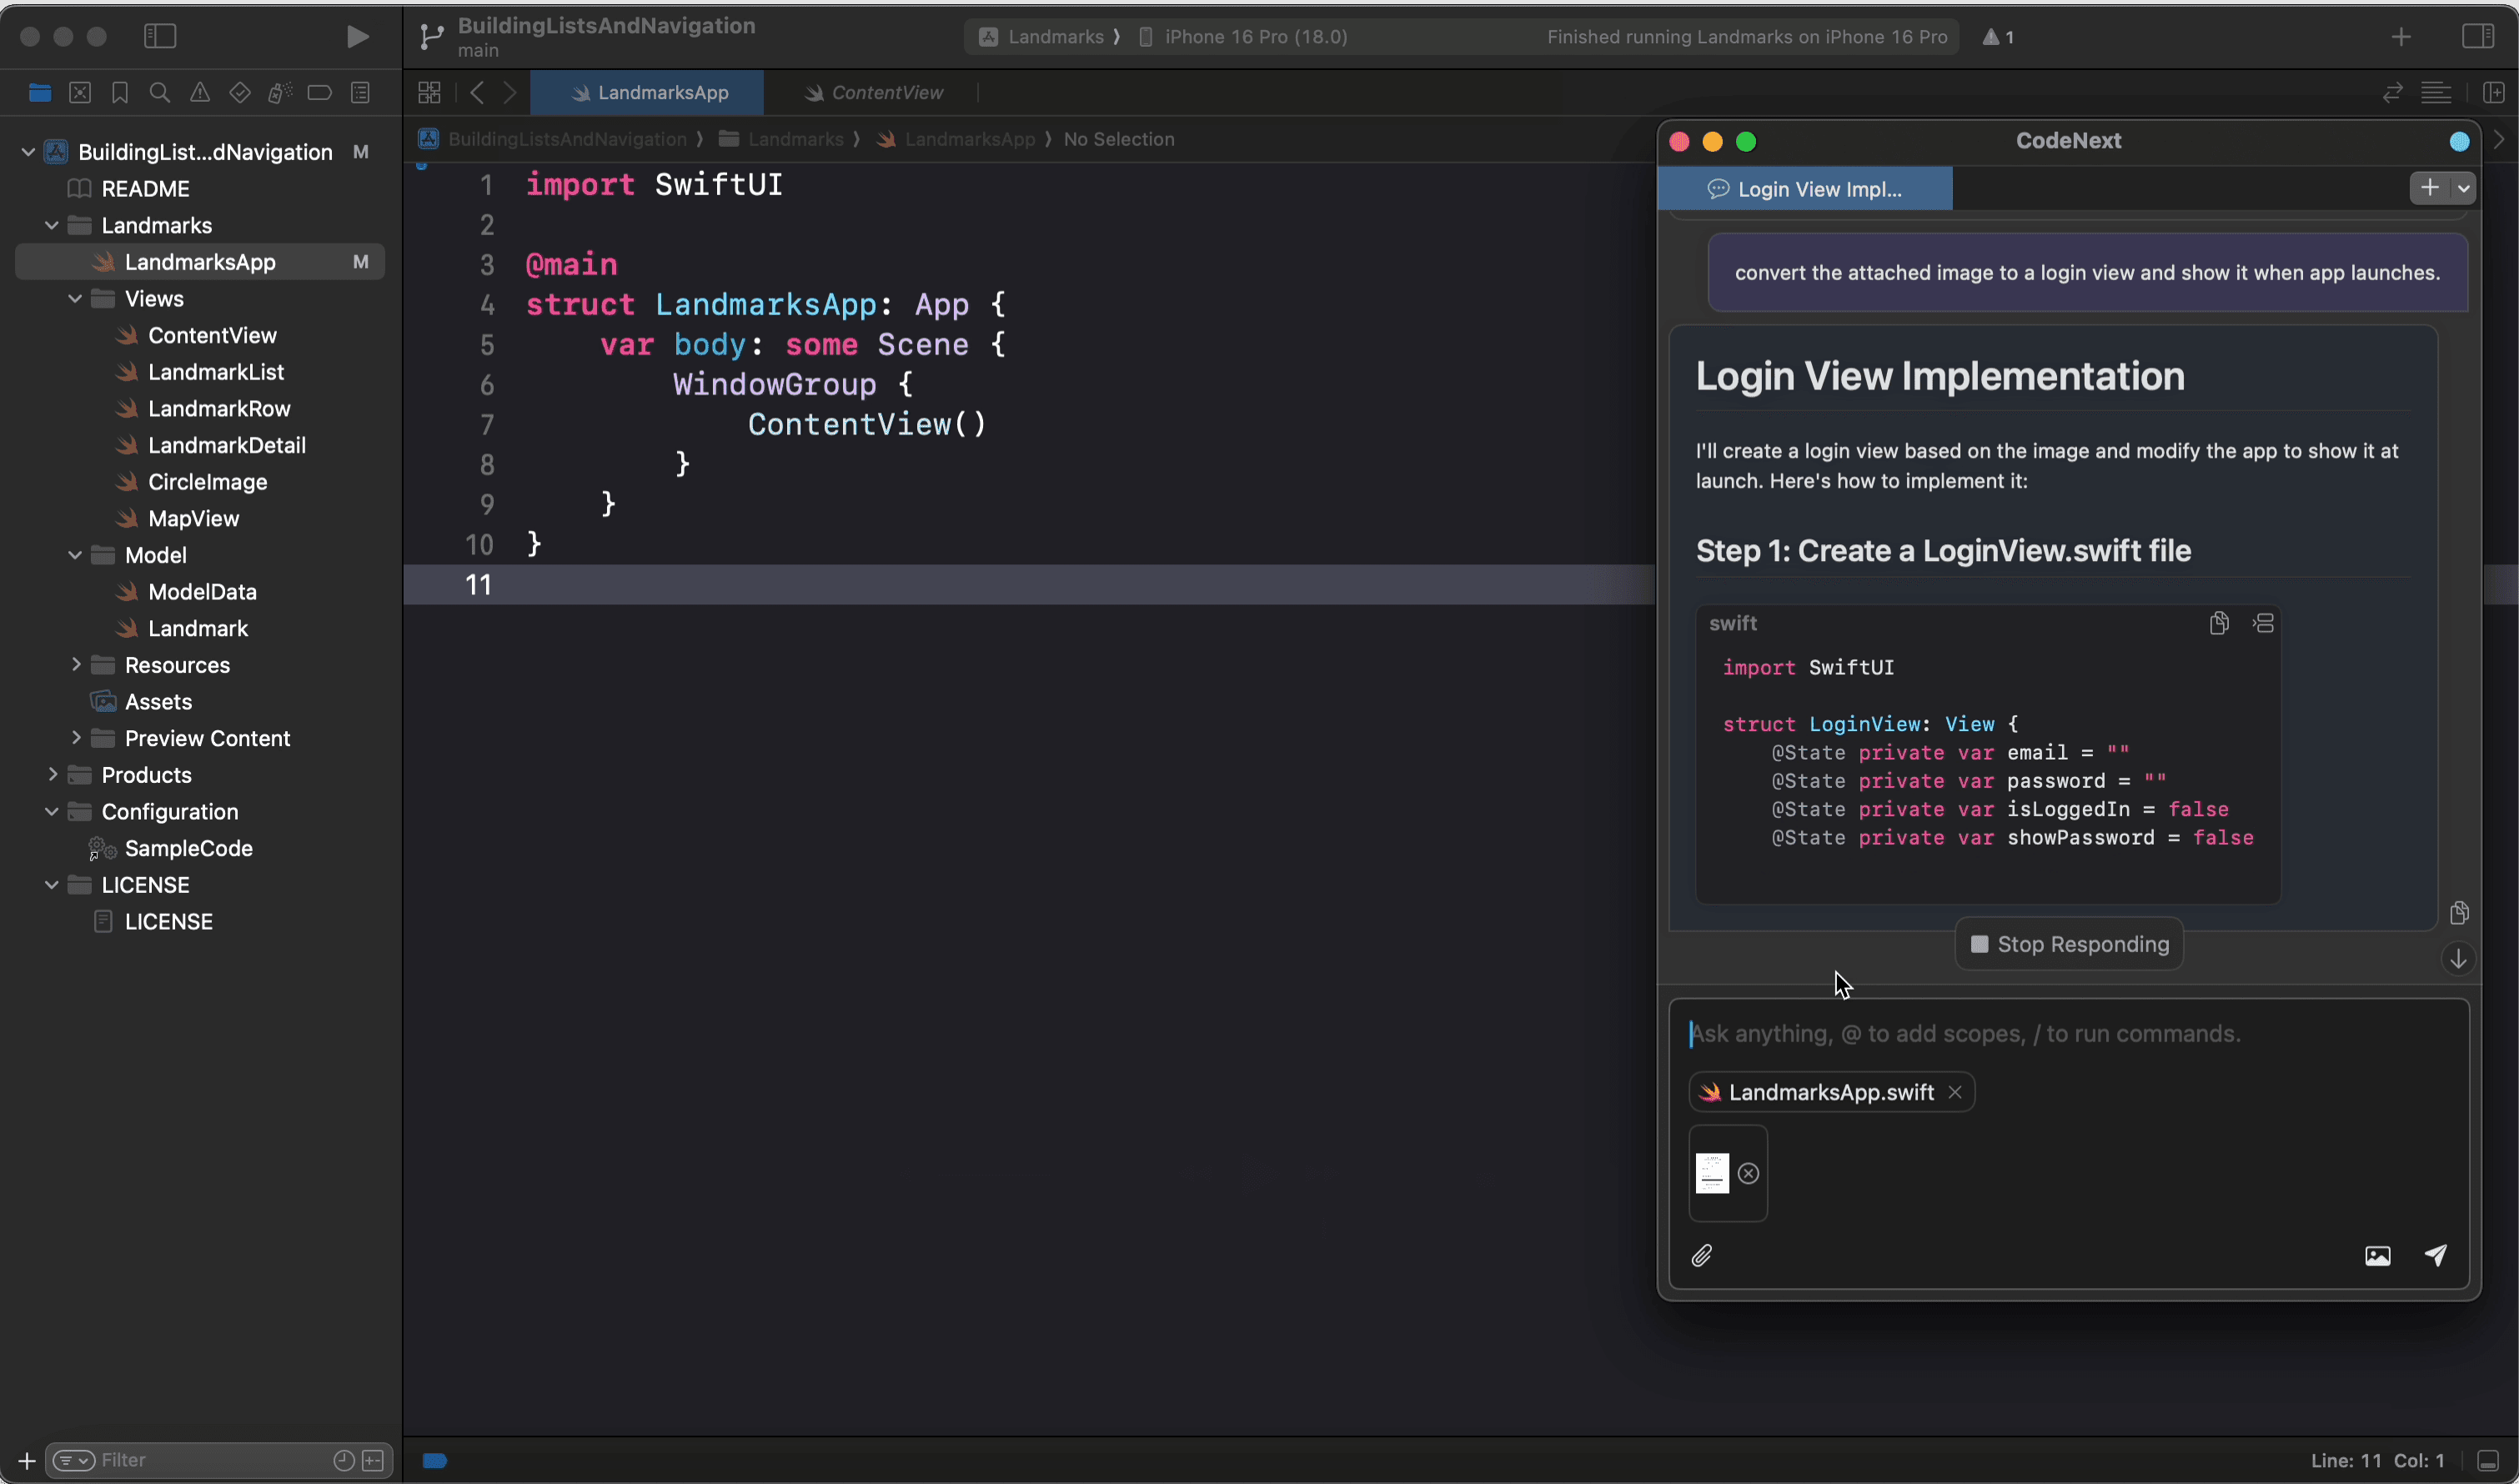Add a new file with the navigator plus button
Image resolution: width=2519 pixels, height=1484 pixels.
(27, 1461)
